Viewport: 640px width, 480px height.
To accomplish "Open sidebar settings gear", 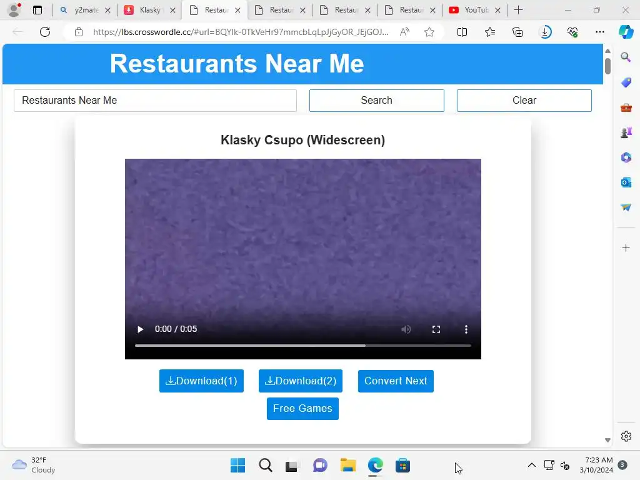I will point(626,436).
